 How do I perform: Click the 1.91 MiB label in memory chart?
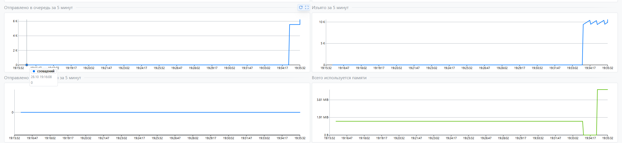322,117
